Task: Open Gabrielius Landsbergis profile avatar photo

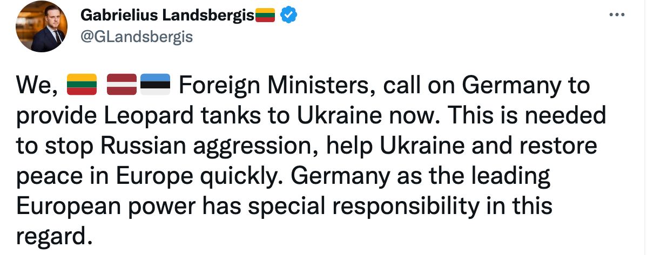Action: [41, 27]
